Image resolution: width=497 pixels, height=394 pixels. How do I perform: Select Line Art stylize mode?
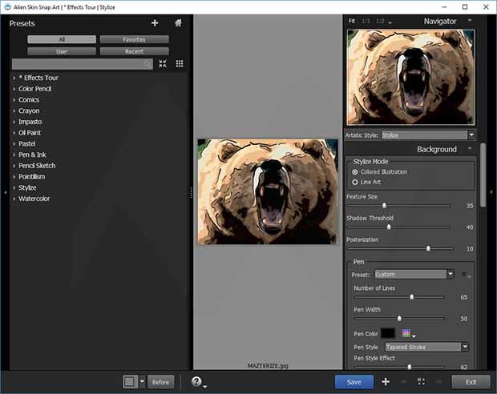point(355,182)
